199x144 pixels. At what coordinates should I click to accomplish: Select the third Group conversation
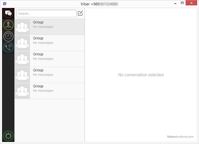(x=50, y=59)
